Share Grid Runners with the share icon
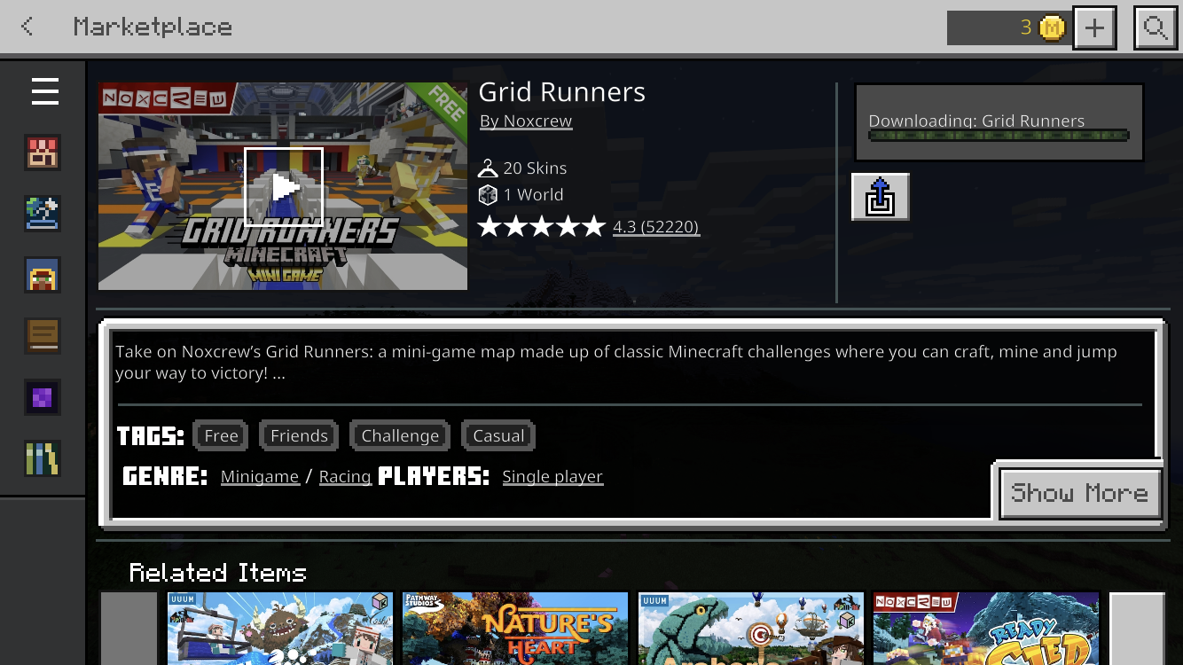 [880, 196]
